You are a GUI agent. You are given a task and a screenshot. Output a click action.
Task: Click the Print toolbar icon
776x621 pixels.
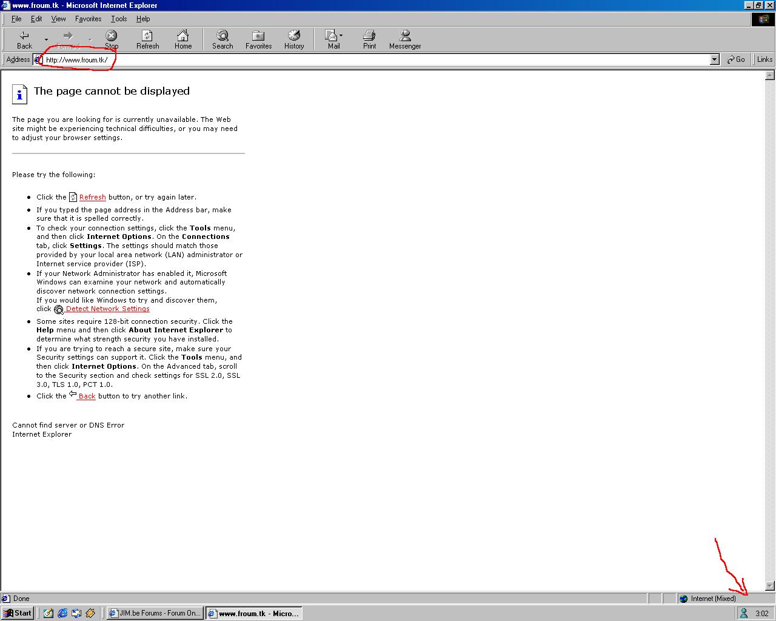369,39
